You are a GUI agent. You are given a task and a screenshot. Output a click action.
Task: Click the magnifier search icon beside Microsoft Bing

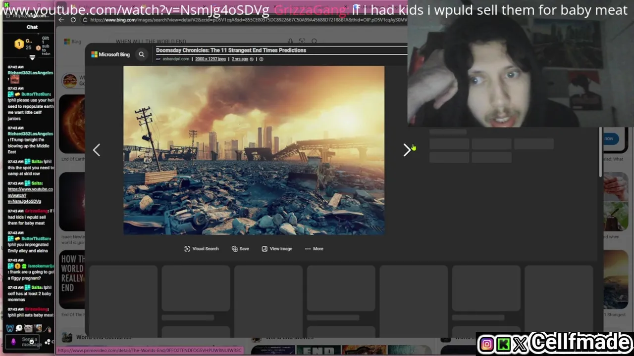141,54
